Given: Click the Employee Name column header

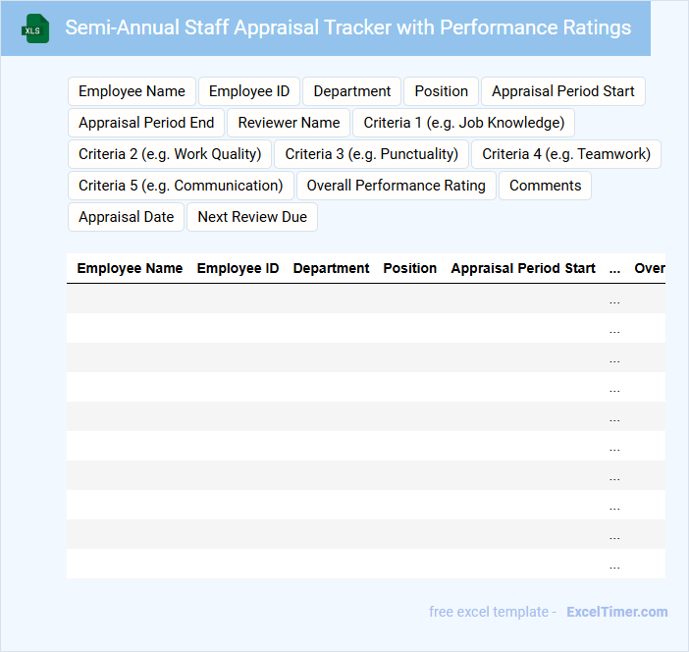Looking at the screenshot, I should pyautogui.click(x=130, y=268).
